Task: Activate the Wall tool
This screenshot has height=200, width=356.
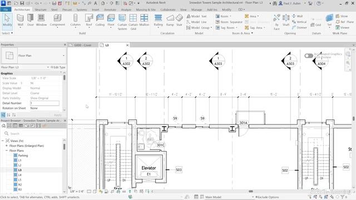Action: click(x=20, y=21)
